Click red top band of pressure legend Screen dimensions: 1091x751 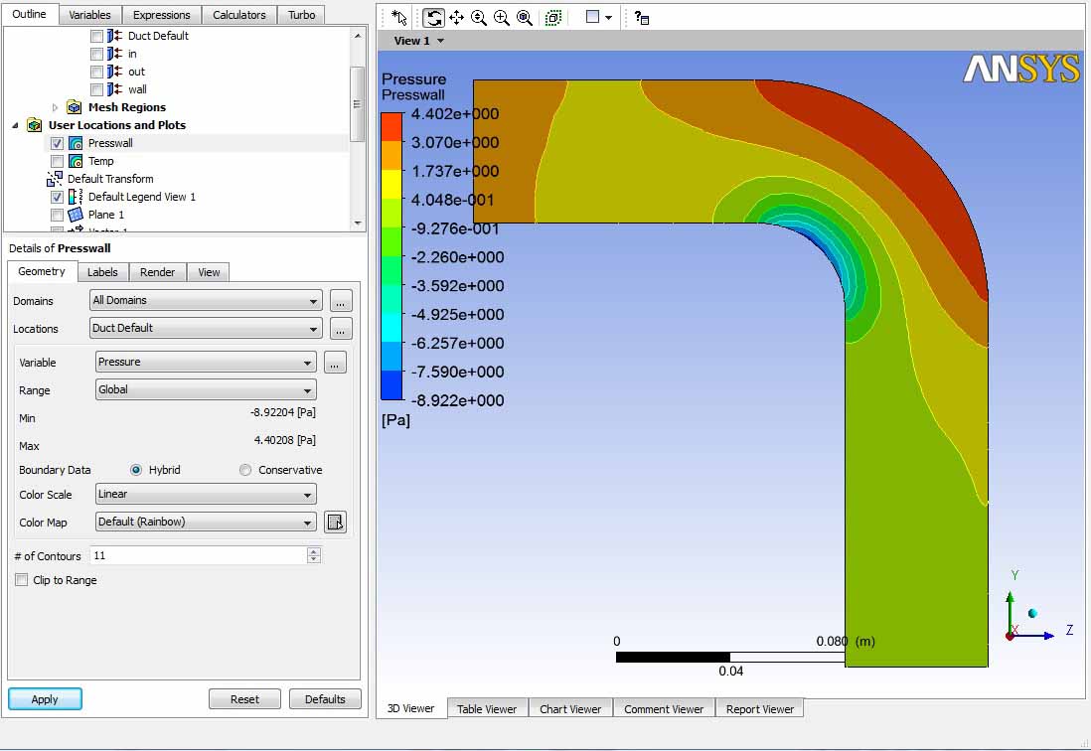pos(391,126)
